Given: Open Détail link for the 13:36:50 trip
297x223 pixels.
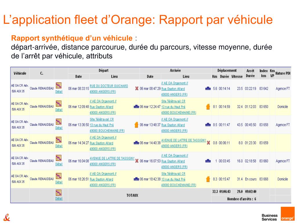Looking at the screenshot, I should click(x=59, y=128).
